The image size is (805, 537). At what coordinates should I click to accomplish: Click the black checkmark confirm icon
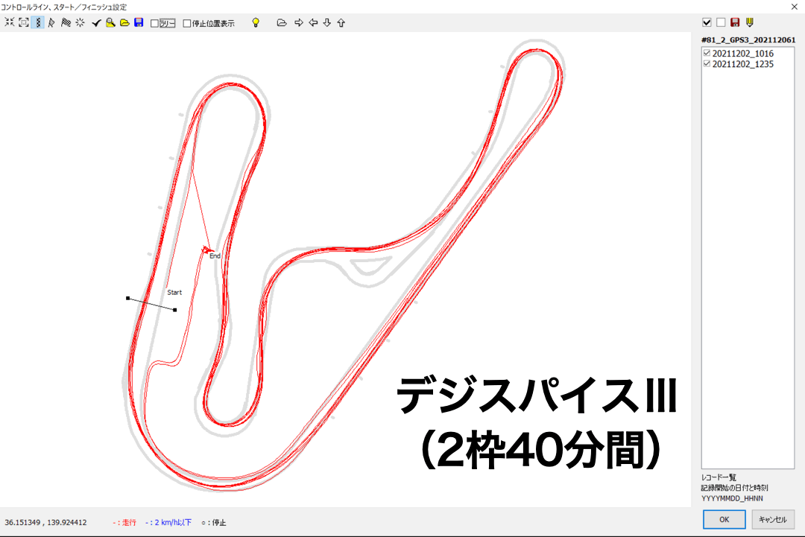96,23
